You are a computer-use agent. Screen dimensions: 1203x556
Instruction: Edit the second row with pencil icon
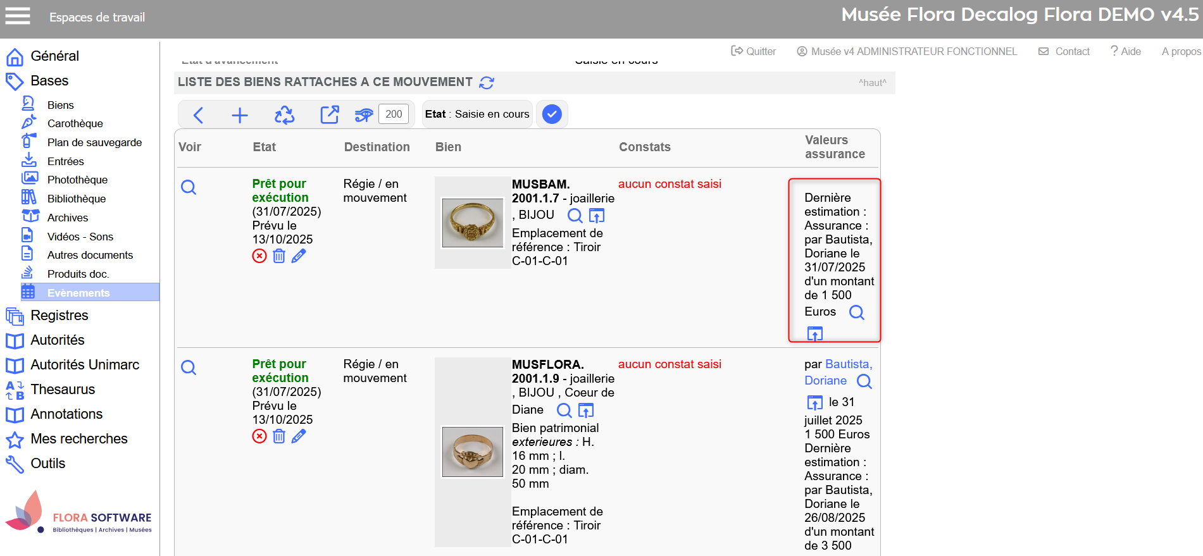(x=299, y=436)
